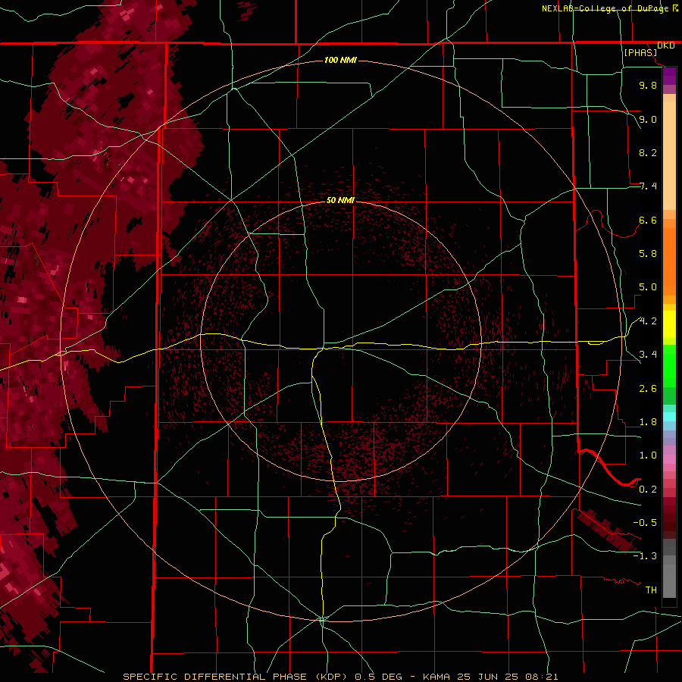Image resolution: width=682 pixels, height=682 pixels.
Task: Pick the tan segment of the color bar
Action: point(669,155)
